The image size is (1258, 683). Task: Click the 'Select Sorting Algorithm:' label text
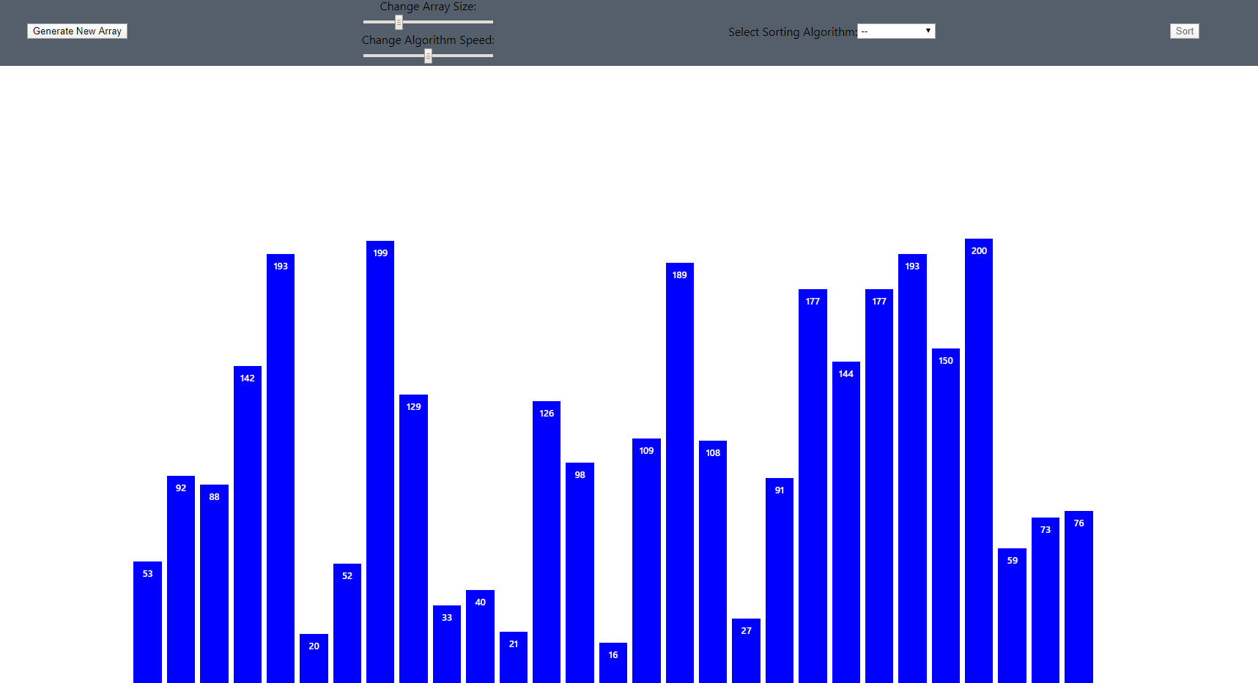(x=793, y=32)
